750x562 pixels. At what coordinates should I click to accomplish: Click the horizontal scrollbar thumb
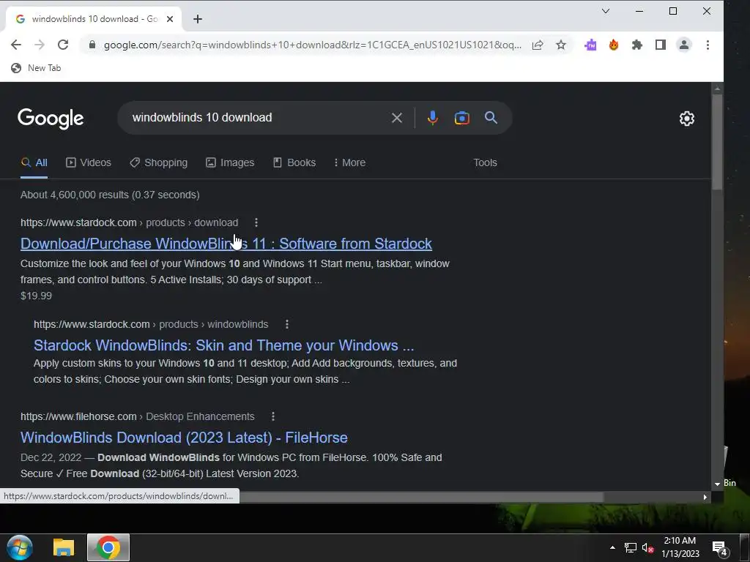(421, 497)
